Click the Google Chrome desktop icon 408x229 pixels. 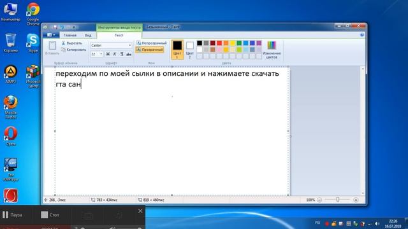coord(33,14)
